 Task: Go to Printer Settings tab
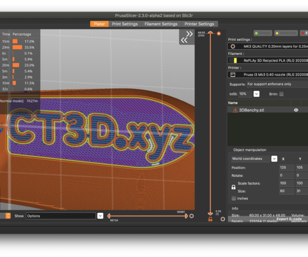tap(199, 24)
